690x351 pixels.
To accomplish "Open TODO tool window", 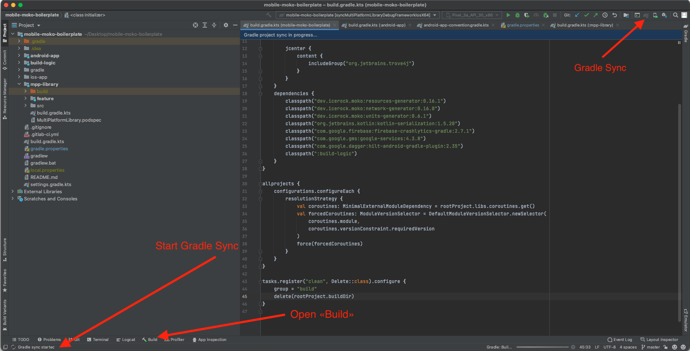I will click(21, 340).
